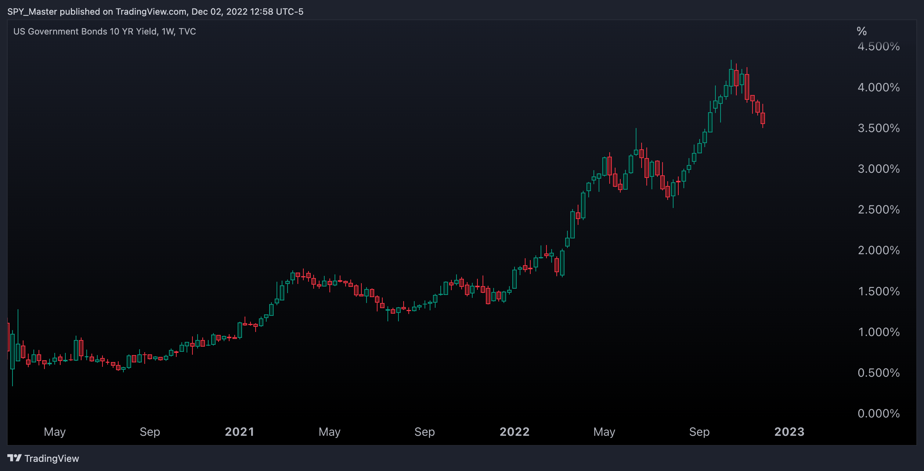This screenshot has width=924, height=471.
Task: Click the Sep label after 2022
Action: (x=699, y=432)
